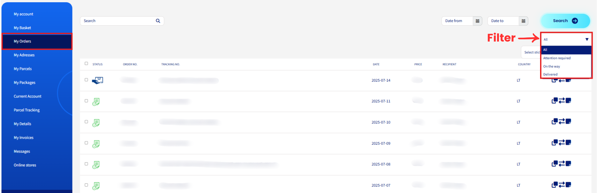This screenshot has width=597, height=193.
Task: Click the copy-swap action icon for 2025-07-07 order
Action: pos(561,185)
